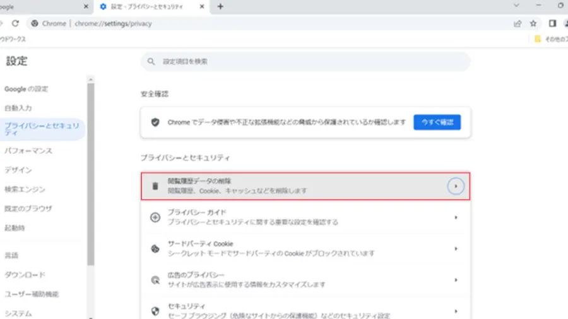Expand 閲覧履歴データの削除 arrow

(456, 186)
